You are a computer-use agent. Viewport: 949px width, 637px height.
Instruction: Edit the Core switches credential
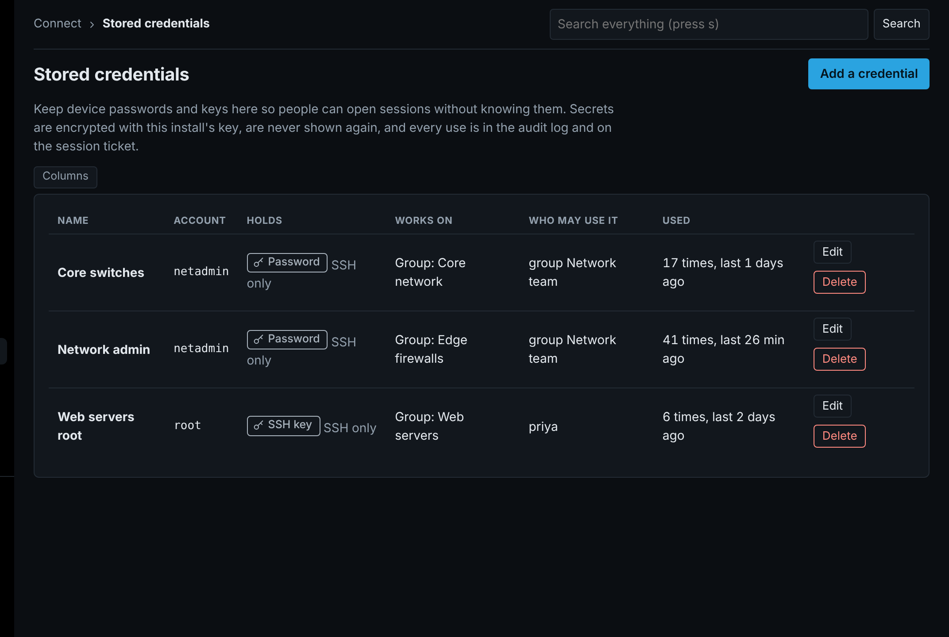[832, 252]
